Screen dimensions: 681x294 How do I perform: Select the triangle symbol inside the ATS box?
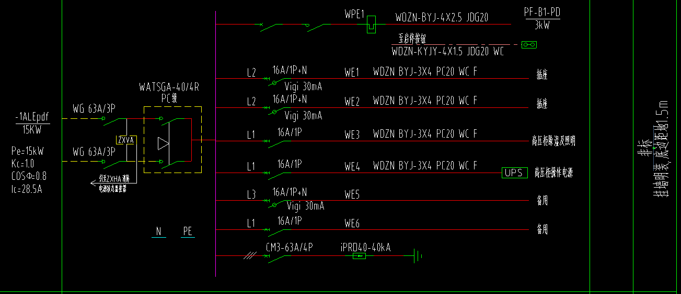[163, 142]
